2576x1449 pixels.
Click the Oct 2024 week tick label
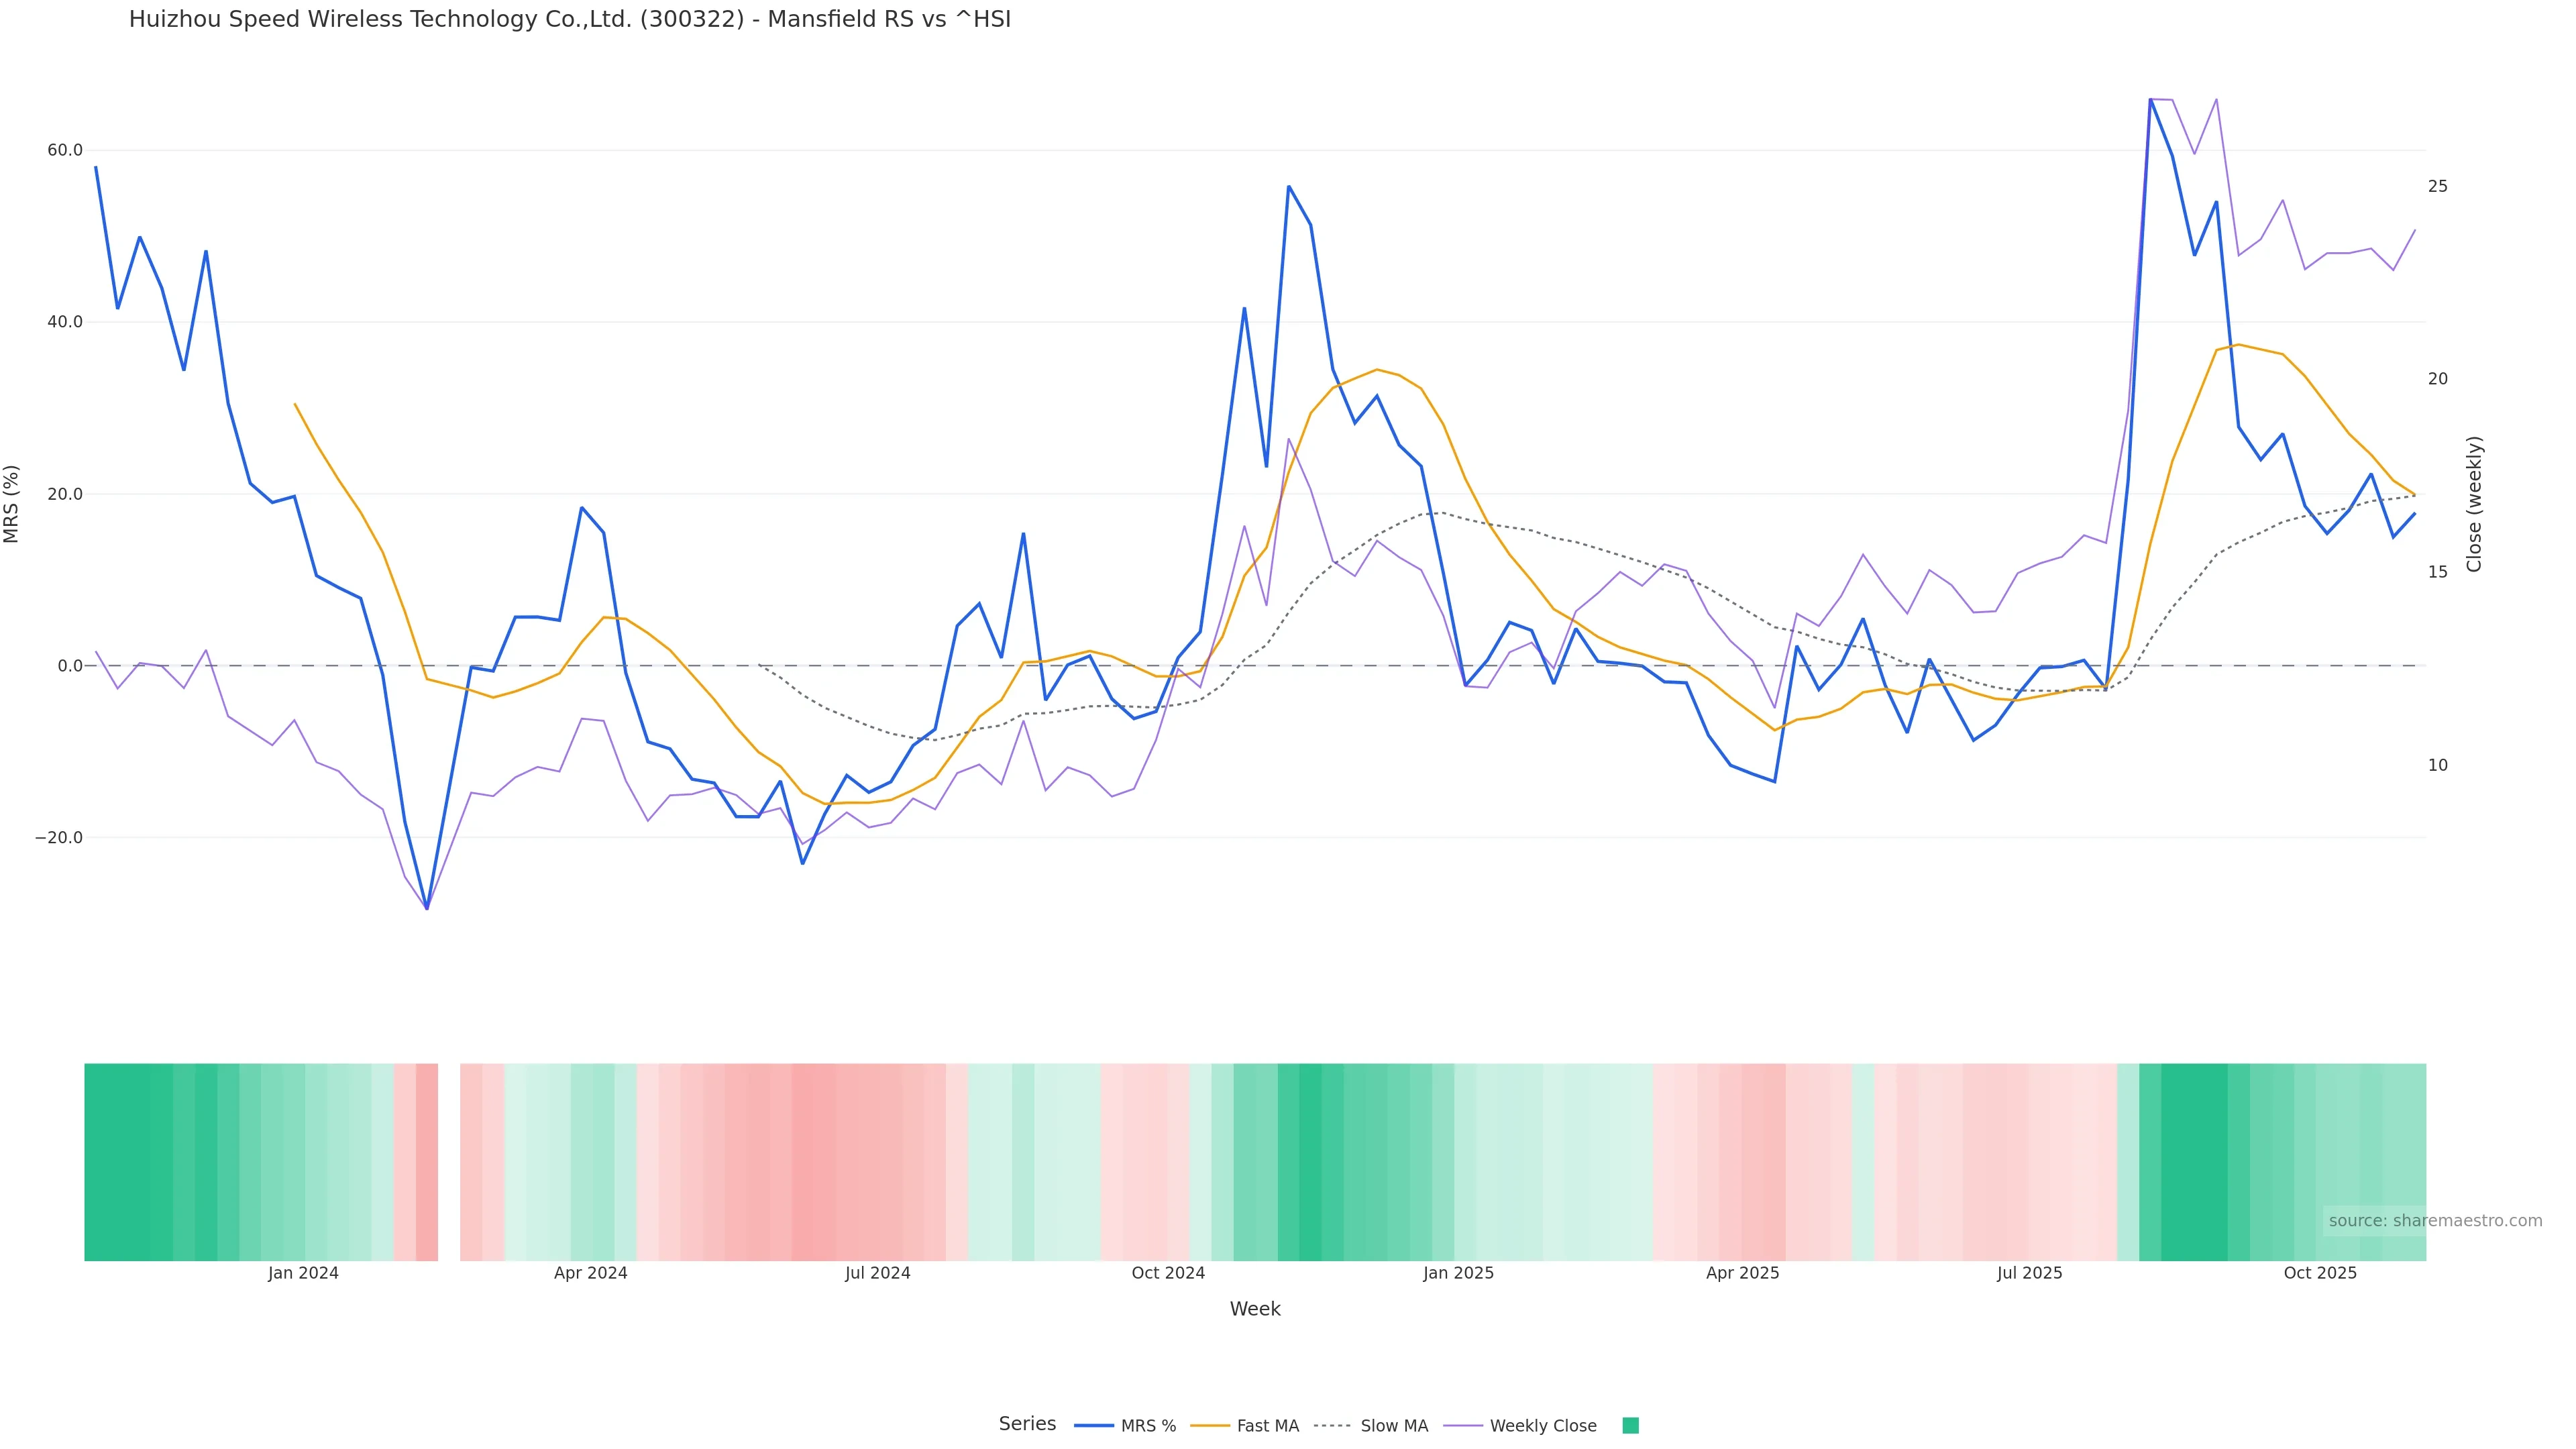1168,1273
